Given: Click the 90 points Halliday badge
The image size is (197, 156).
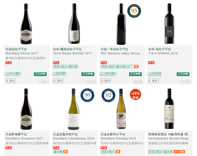Looking at the screenshot, I should [x=87, y=95].
